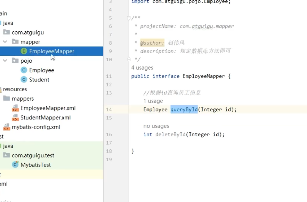Show the 4 usages of EmployeeMapper

142,68
